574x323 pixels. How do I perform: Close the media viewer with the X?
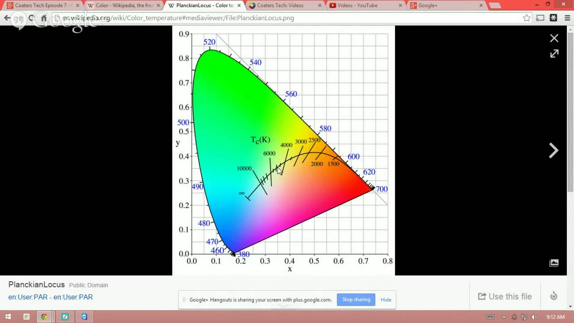tap(554, 38)
